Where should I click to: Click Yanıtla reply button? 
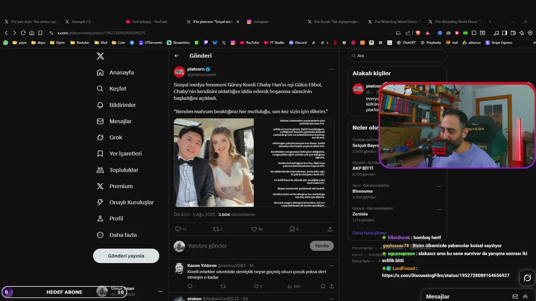point(322,246)
